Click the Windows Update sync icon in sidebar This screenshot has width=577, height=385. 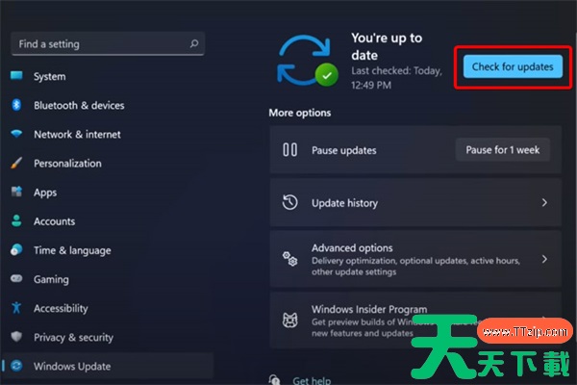click(x=16, y=366)
